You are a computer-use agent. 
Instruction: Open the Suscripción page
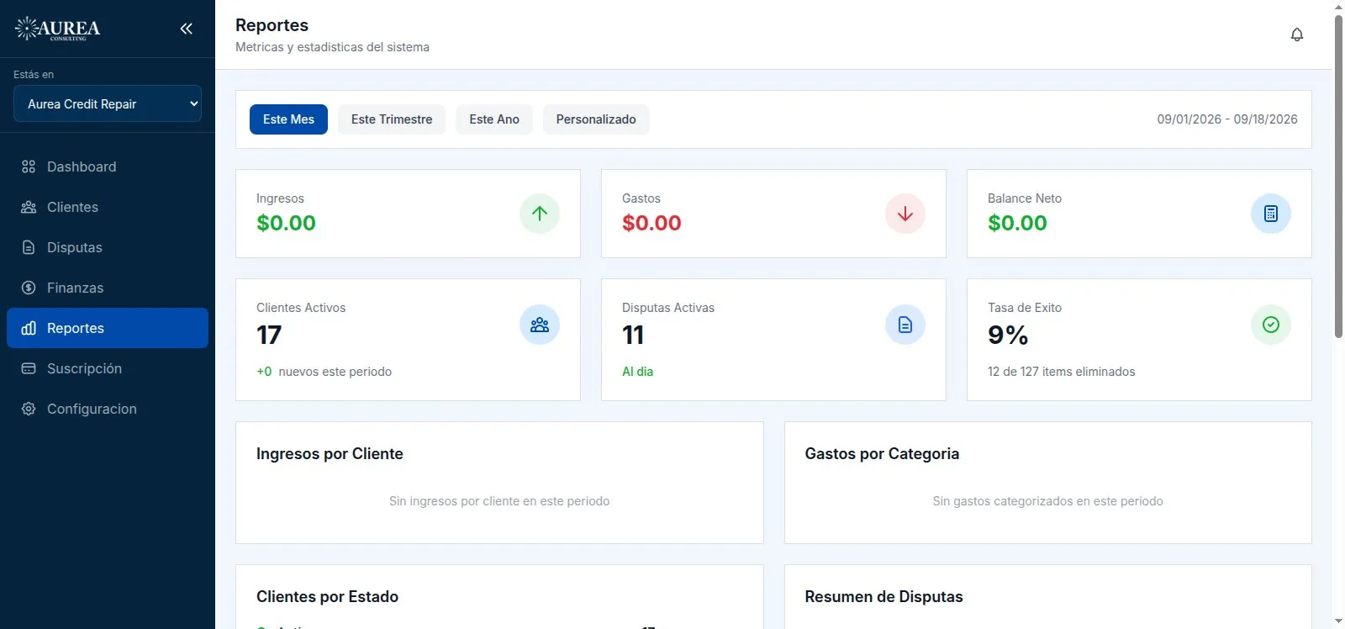pyautogui.click(x=108, y=368)
